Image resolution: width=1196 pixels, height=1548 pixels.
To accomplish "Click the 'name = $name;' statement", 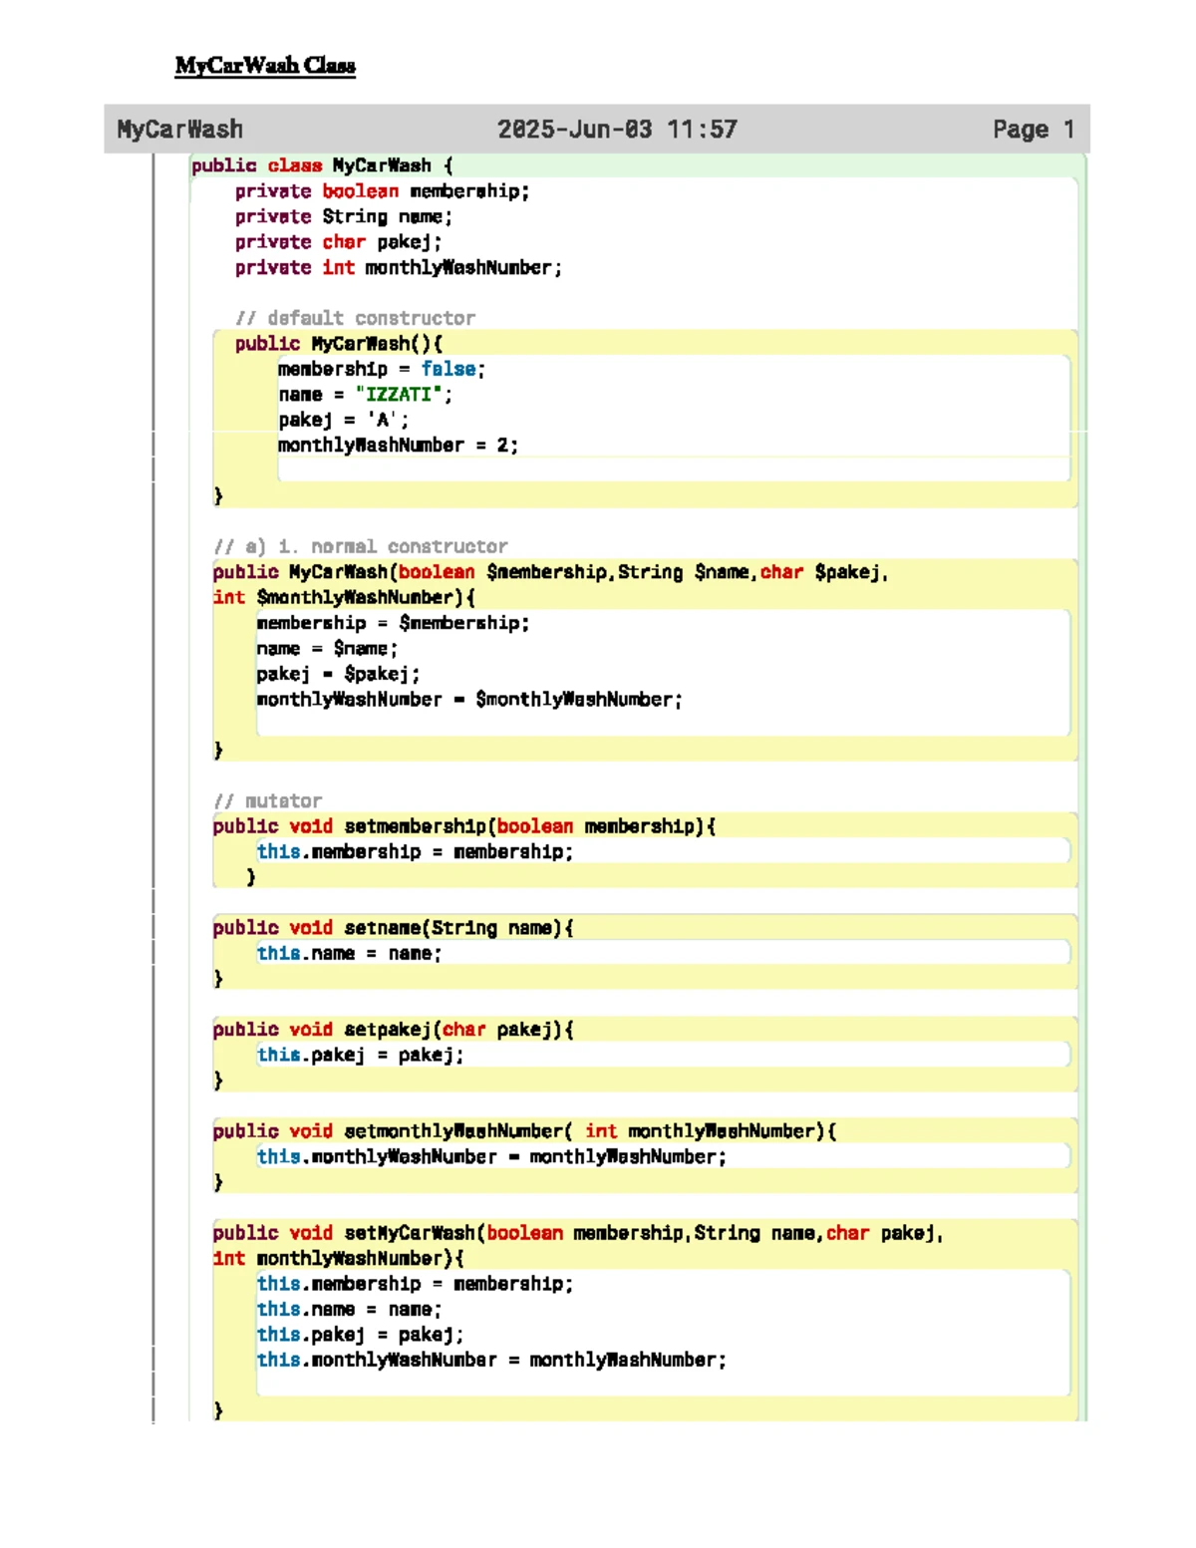I will pyautogui.click(x=327, y=649).
